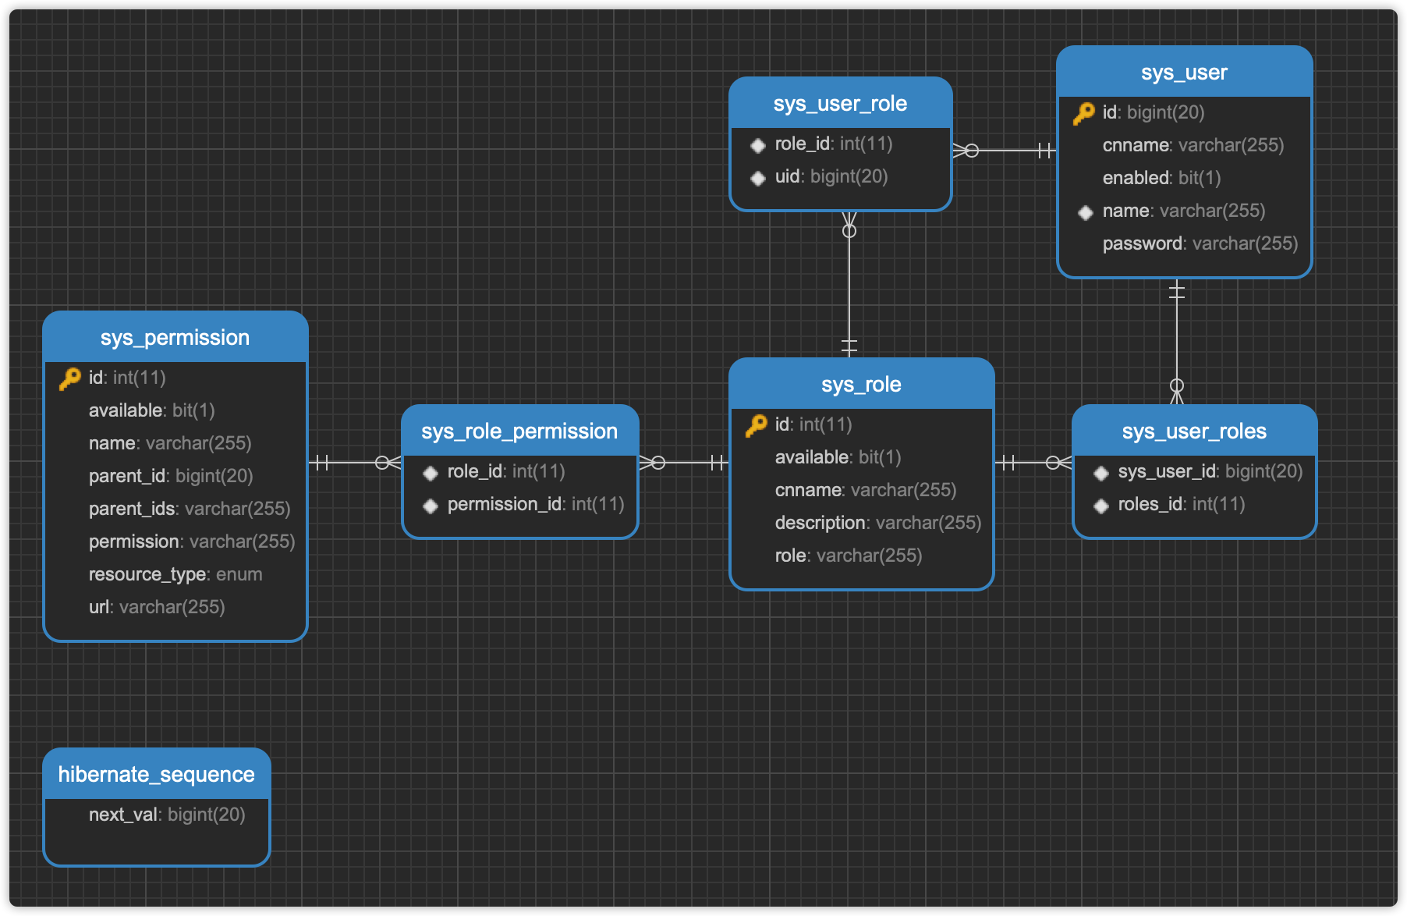Click diamond icon beside sys_user_id
The width and height of the screenshot is (1407, 916).
(x=1101, y=473)
